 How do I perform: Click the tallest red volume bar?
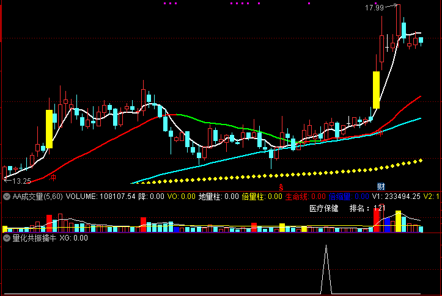(x=381, y=218)
